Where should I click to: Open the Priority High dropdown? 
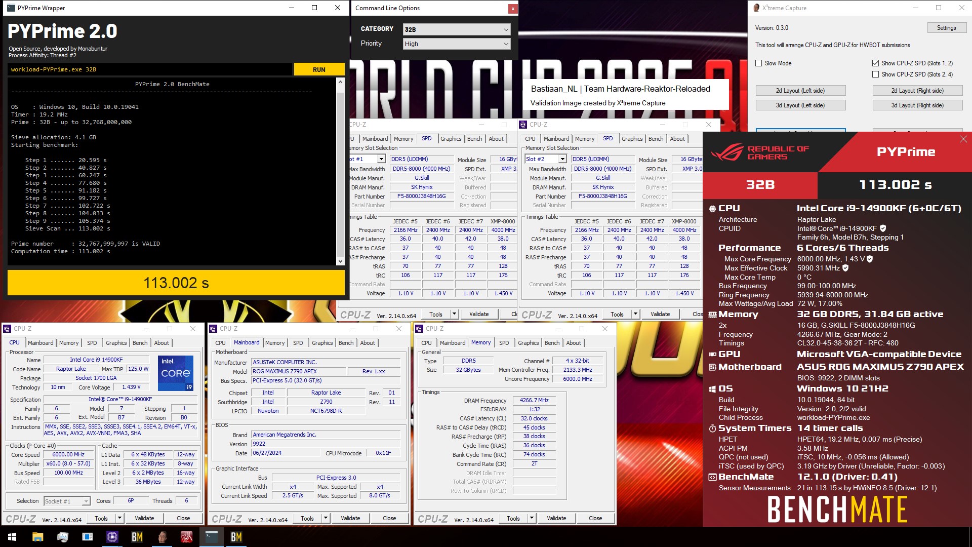(x=456, y=44)
